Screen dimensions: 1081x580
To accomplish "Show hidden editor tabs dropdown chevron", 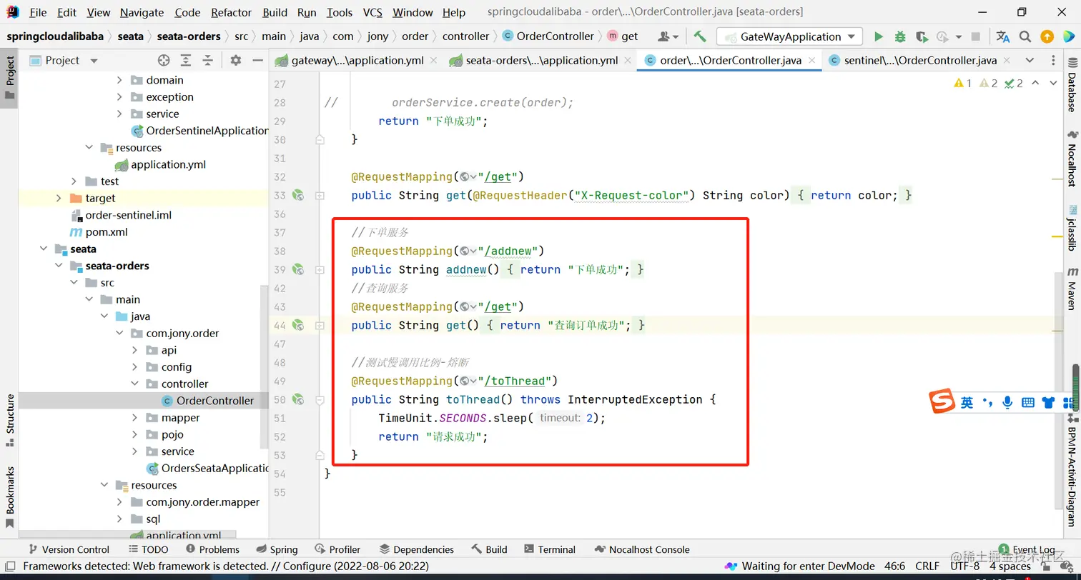I will [1030, 60].
